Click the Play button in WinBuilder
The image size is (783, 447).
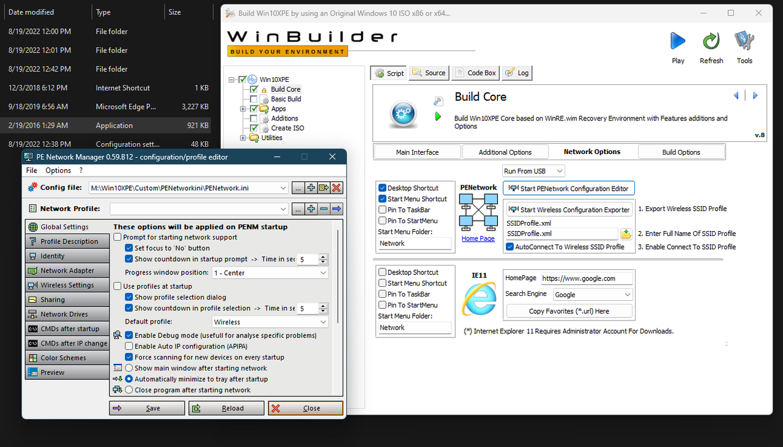(678, 42)
